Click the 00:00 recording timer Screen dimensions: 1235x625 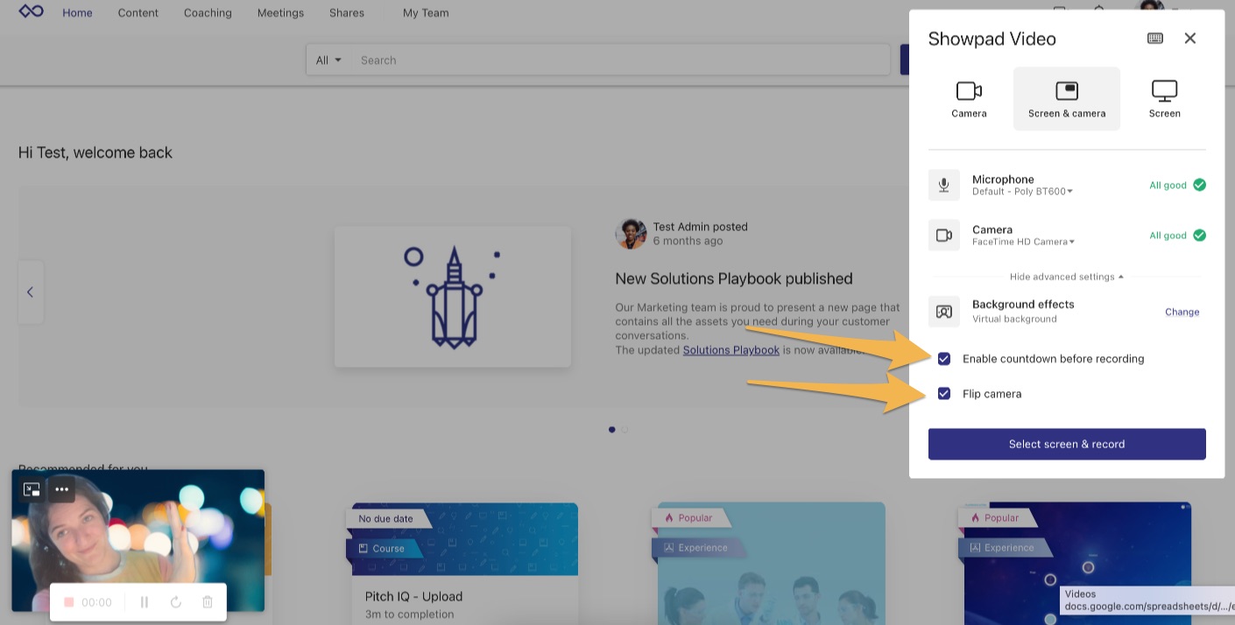(x=96, y=602)
